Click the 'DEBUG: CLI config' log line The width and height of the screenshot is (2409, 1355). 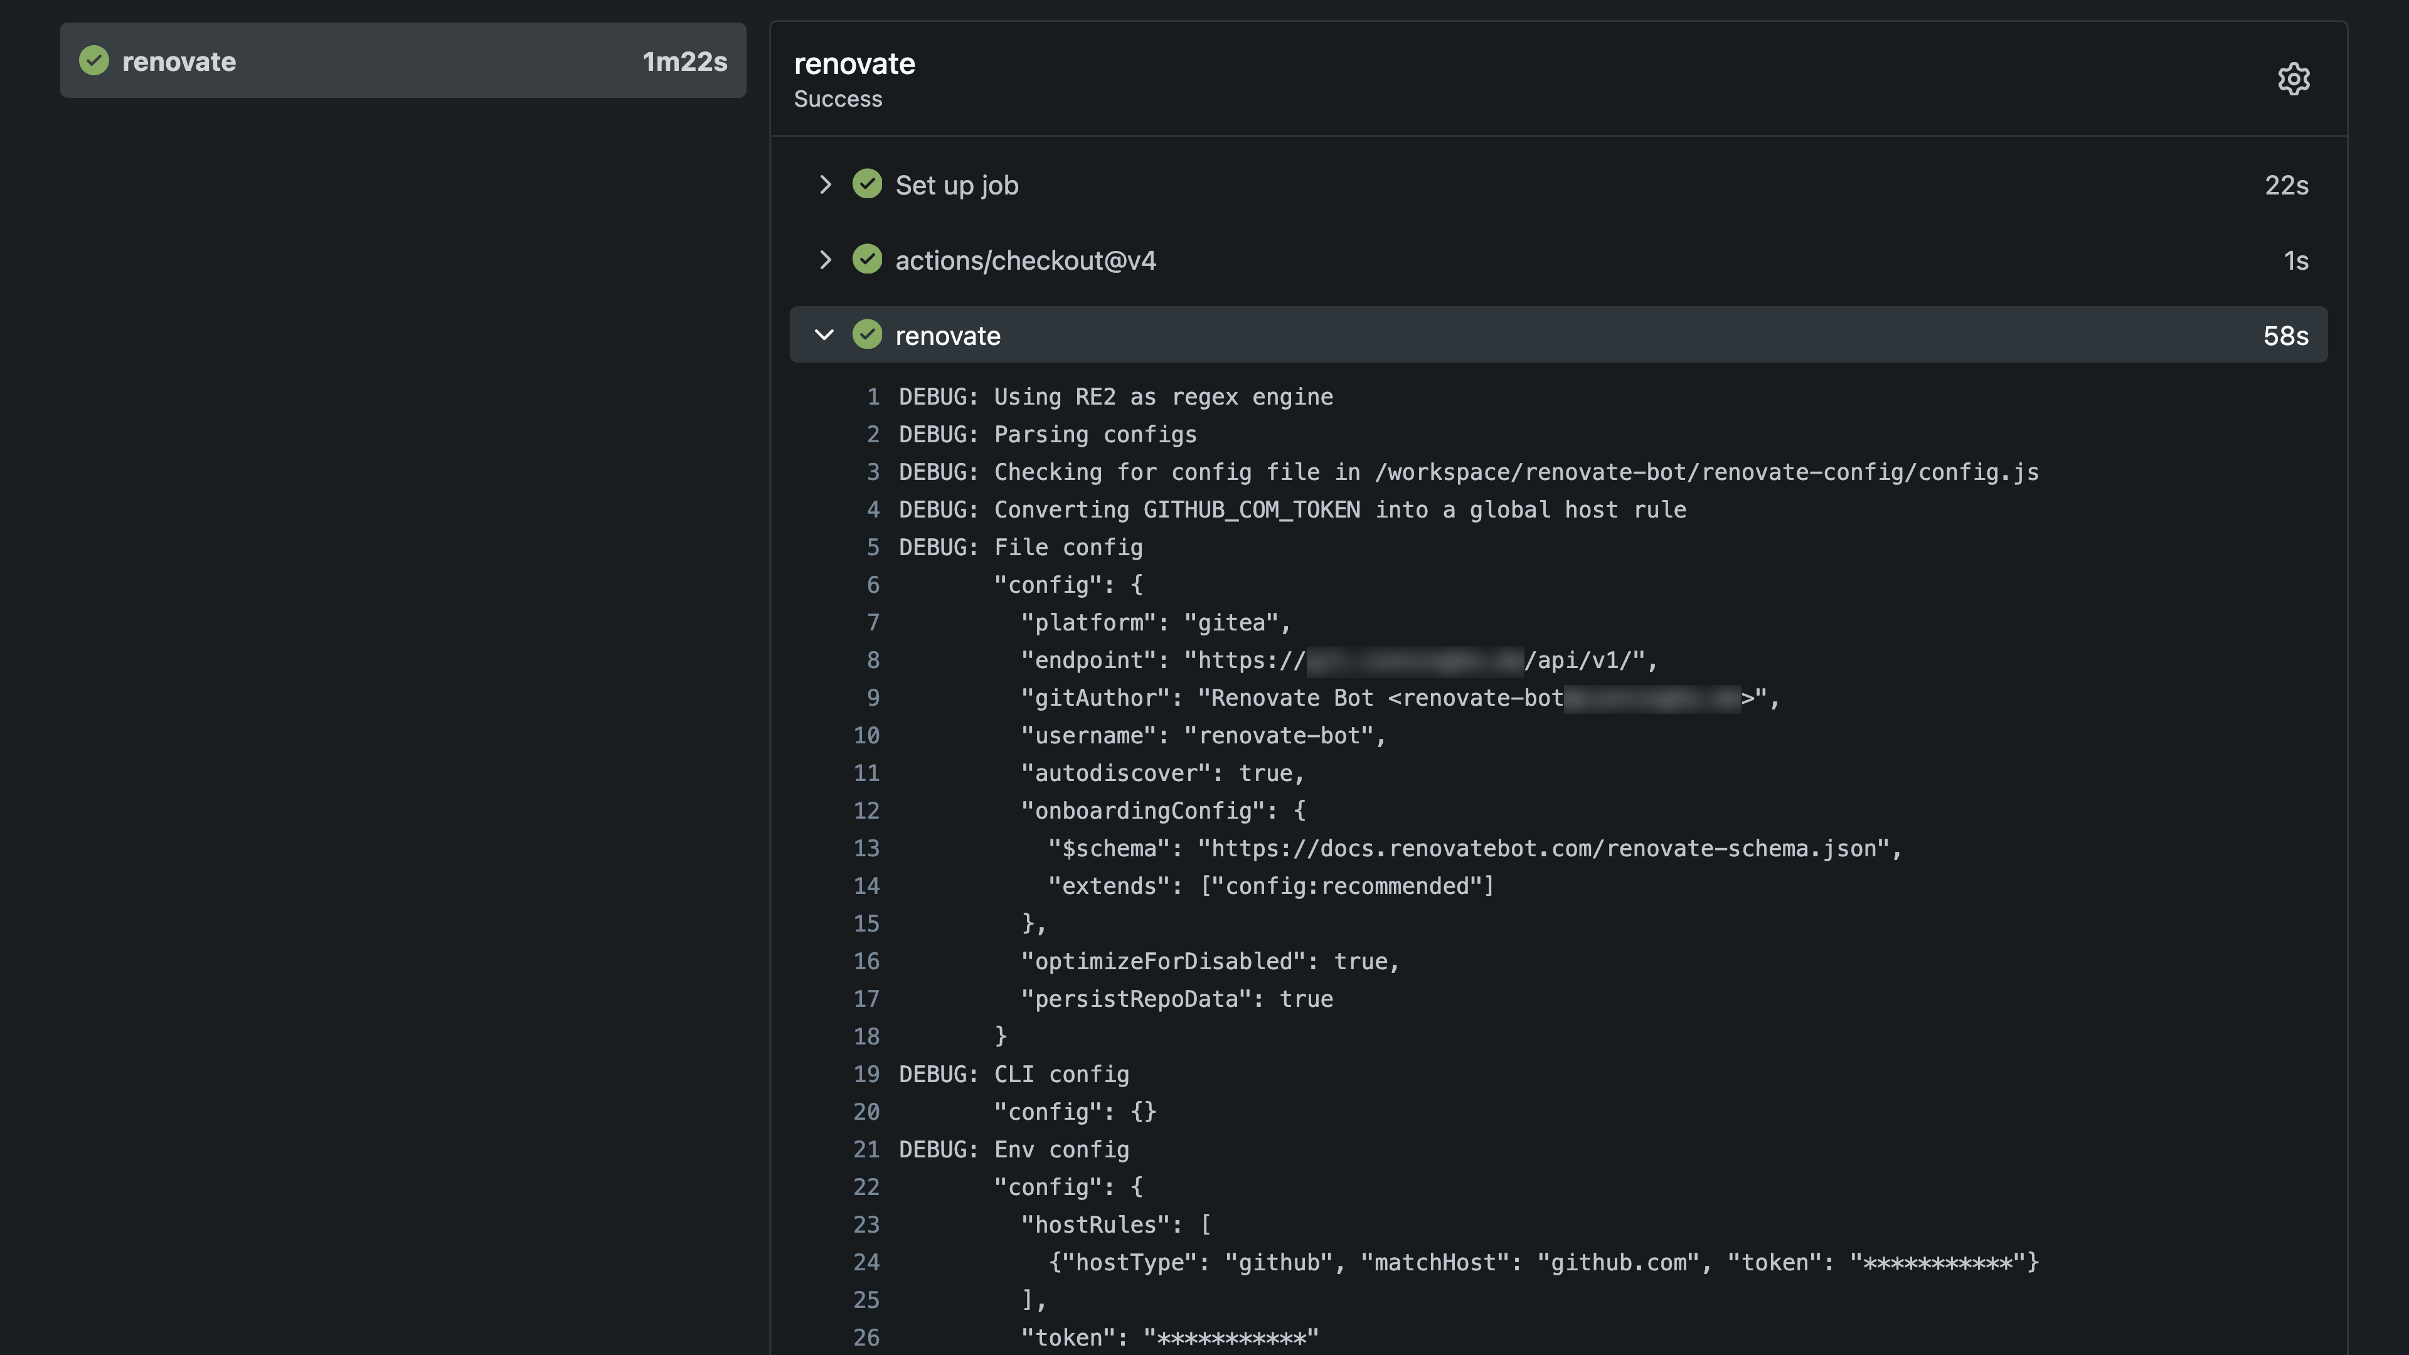click(1014, 1075)
